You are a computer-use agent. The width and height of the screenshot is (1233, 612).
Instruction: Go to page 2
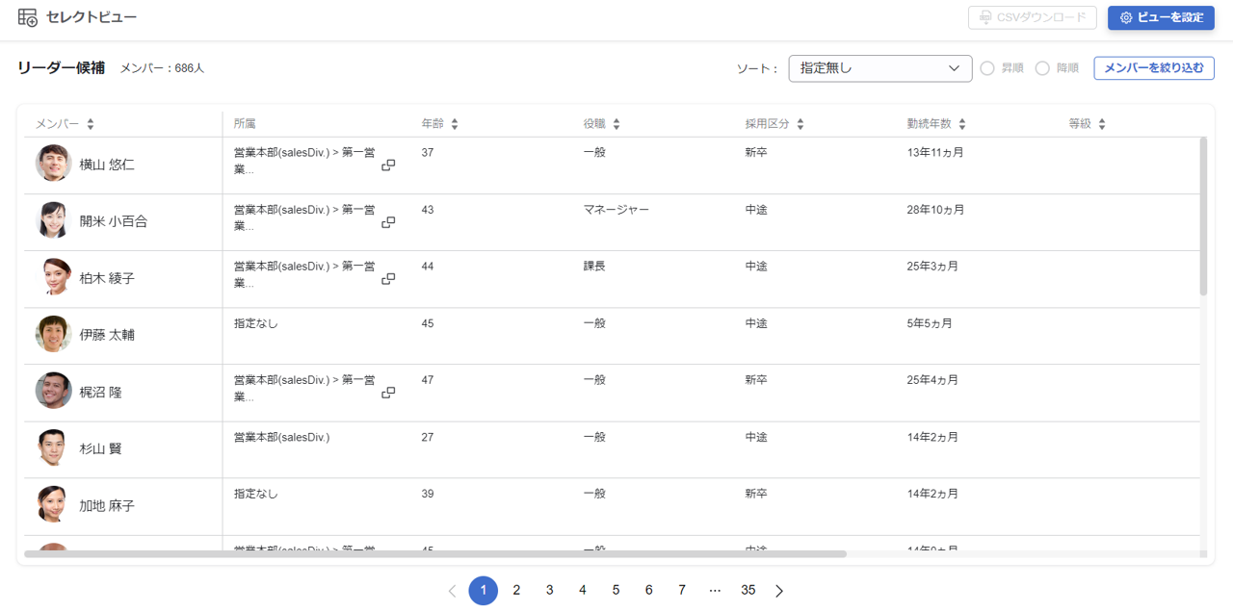(x=516, y=590)
